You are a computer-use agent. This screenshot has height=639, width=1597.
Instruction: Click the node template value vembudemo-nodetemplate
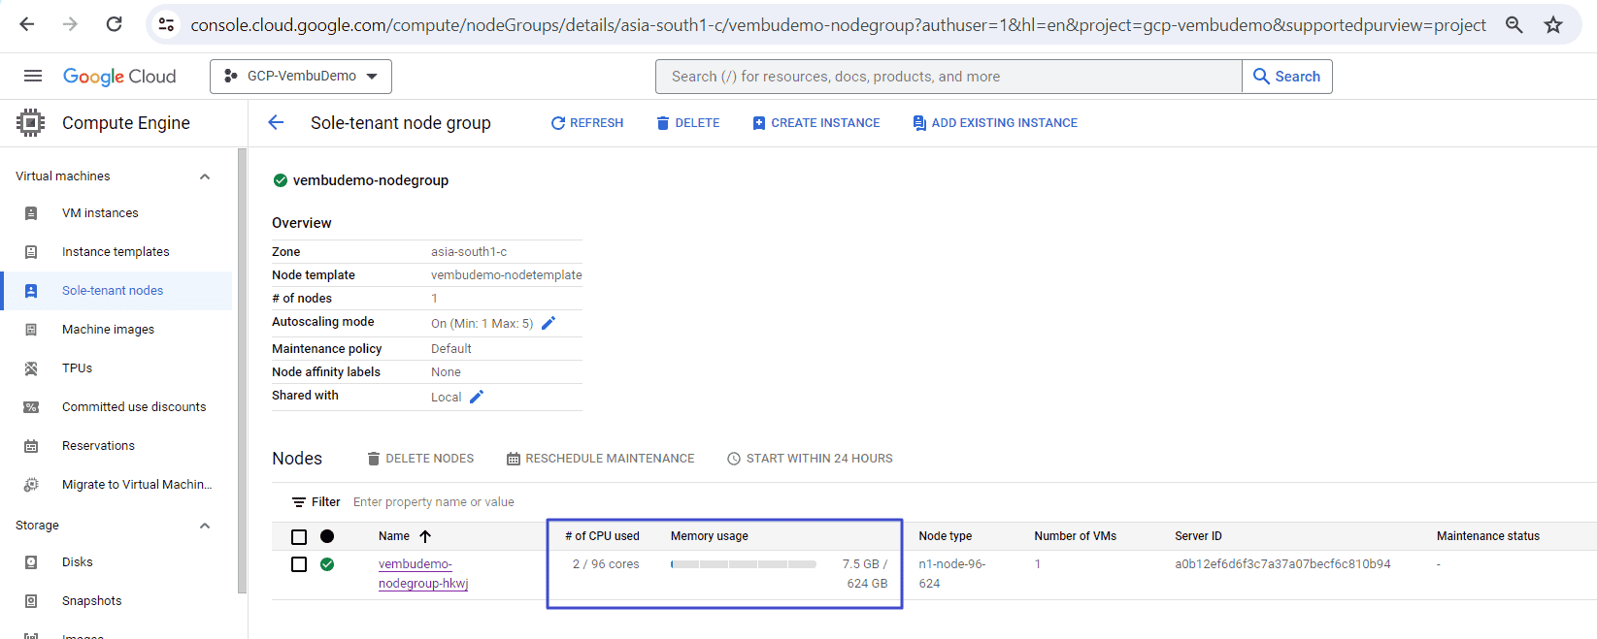click(507, 275)
